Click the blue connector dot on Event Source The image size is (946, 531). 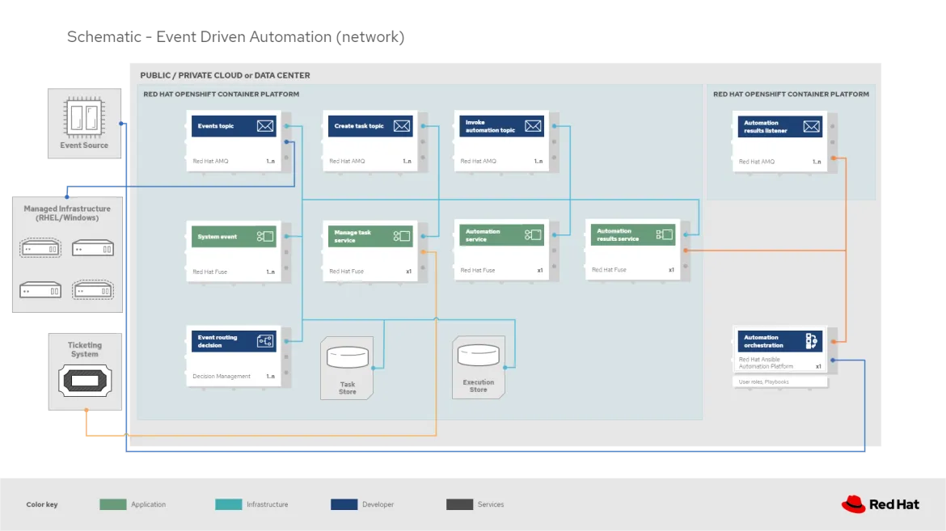(x=121, y=123)
